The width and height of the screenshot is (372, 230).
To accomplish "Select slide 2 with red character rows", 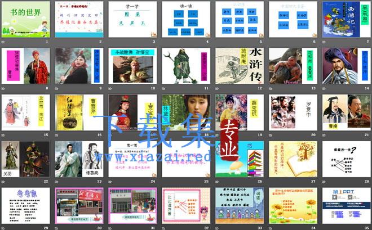I will [x=79, y=20].
